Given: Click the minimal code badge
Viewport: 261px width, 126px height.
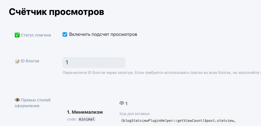Looking at the screenshot, I should 87,119.
